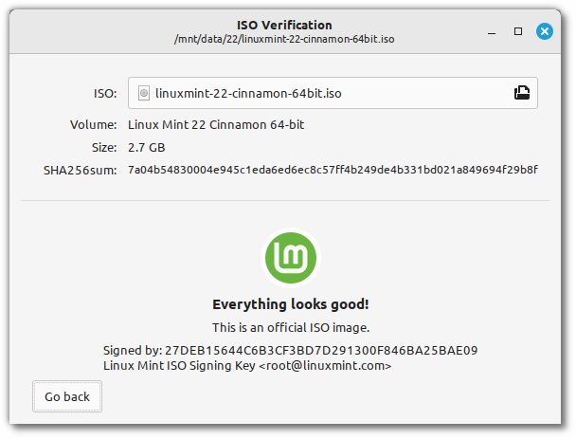Click the Linux Mint logo
The image size is (576, 439).
289,259
